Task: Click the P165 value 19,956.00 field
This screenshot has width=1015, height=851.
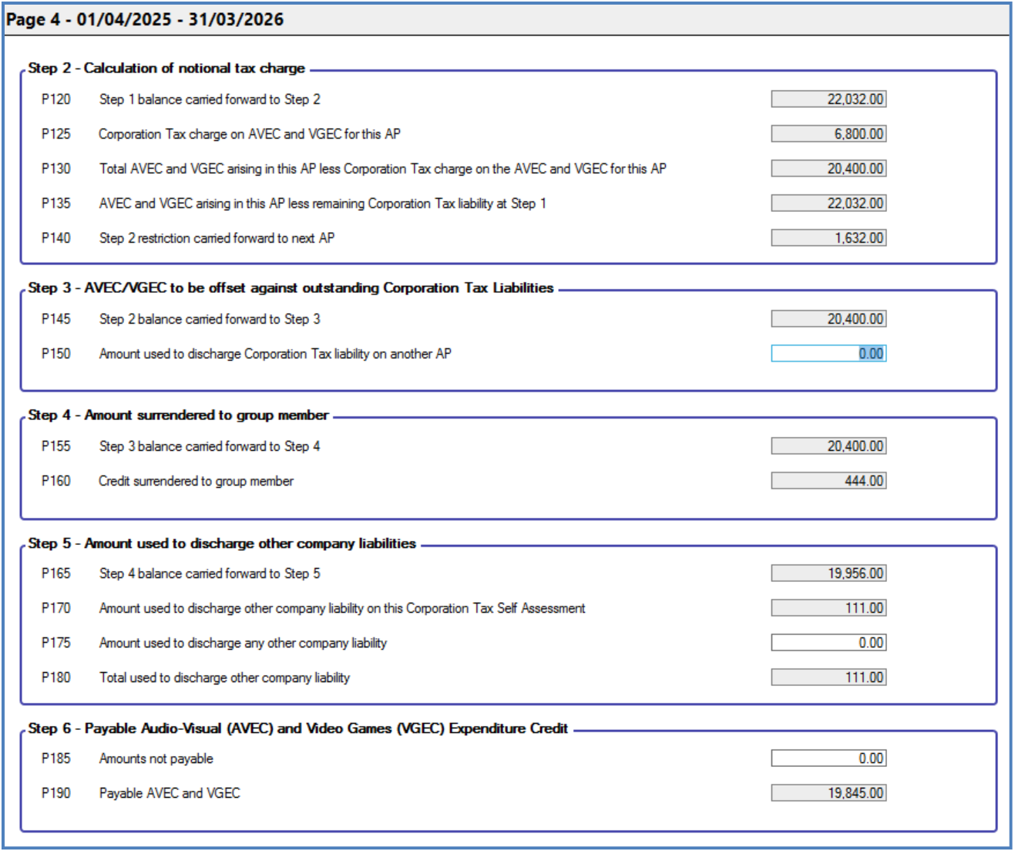Action: pos(828,573)
